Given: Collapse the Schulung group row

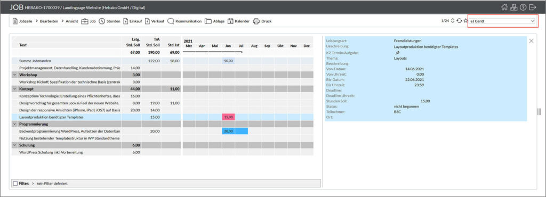Looking at the screenshot, I should pyautogui.click(x=14, y=145).
